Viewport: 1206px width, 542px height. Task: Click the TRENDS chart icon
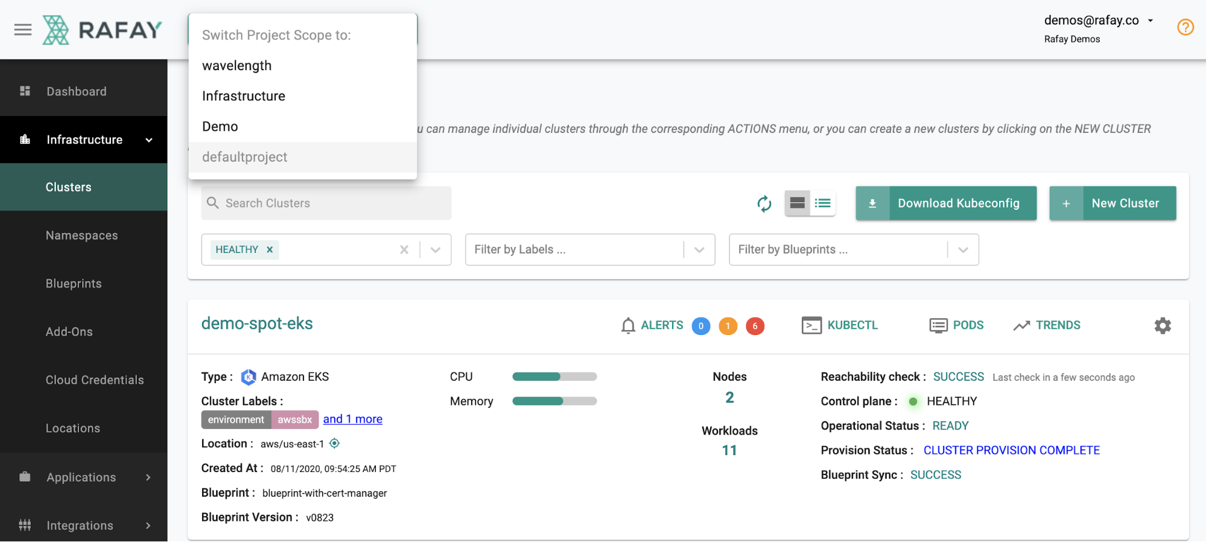tap(1021, 325)
